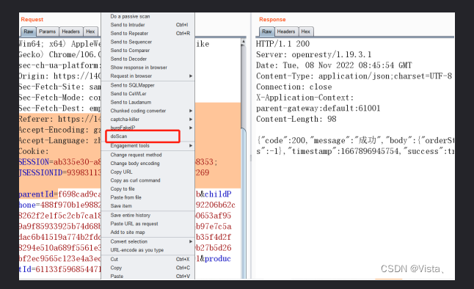
Task: Click 'parent-gateway:default:61001' text
Action: click(318, 109)
